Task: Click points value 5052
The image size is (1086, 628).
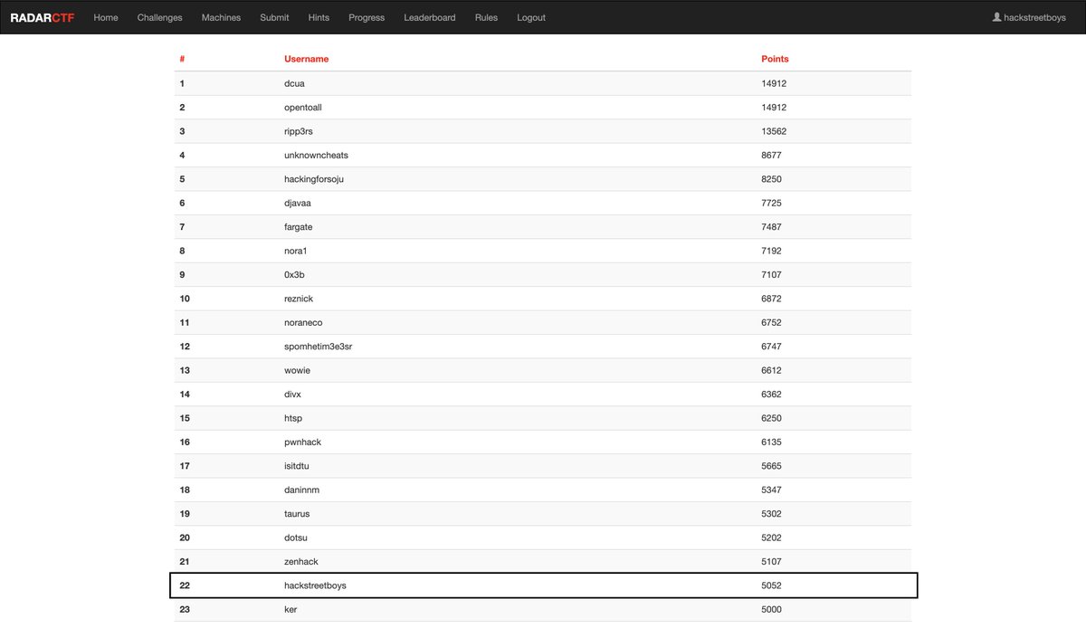Action: pyautogui.click(x=772, y=585)
